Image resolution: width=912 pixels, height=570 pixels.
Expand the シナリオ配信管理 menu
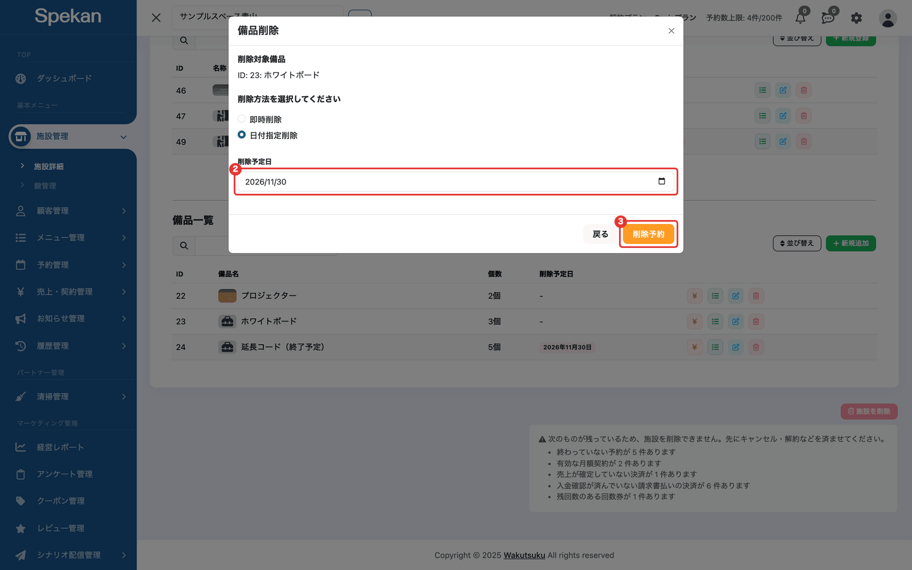[68, 555]
